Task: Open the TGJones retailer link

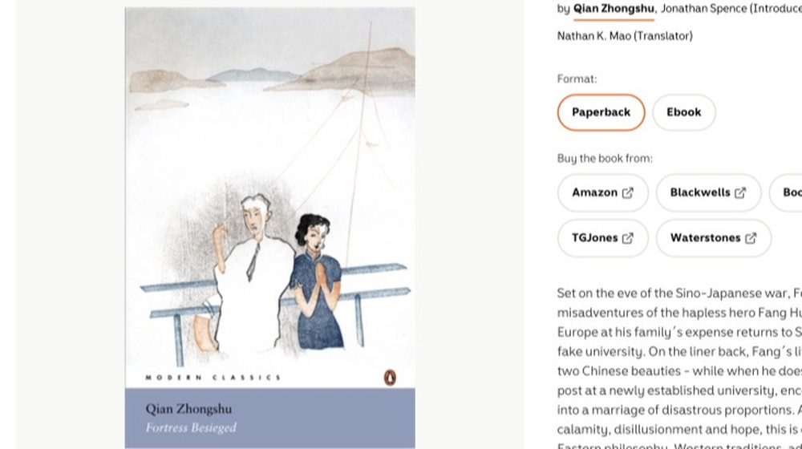Action: pyautogui.click(x=603, y=238)
